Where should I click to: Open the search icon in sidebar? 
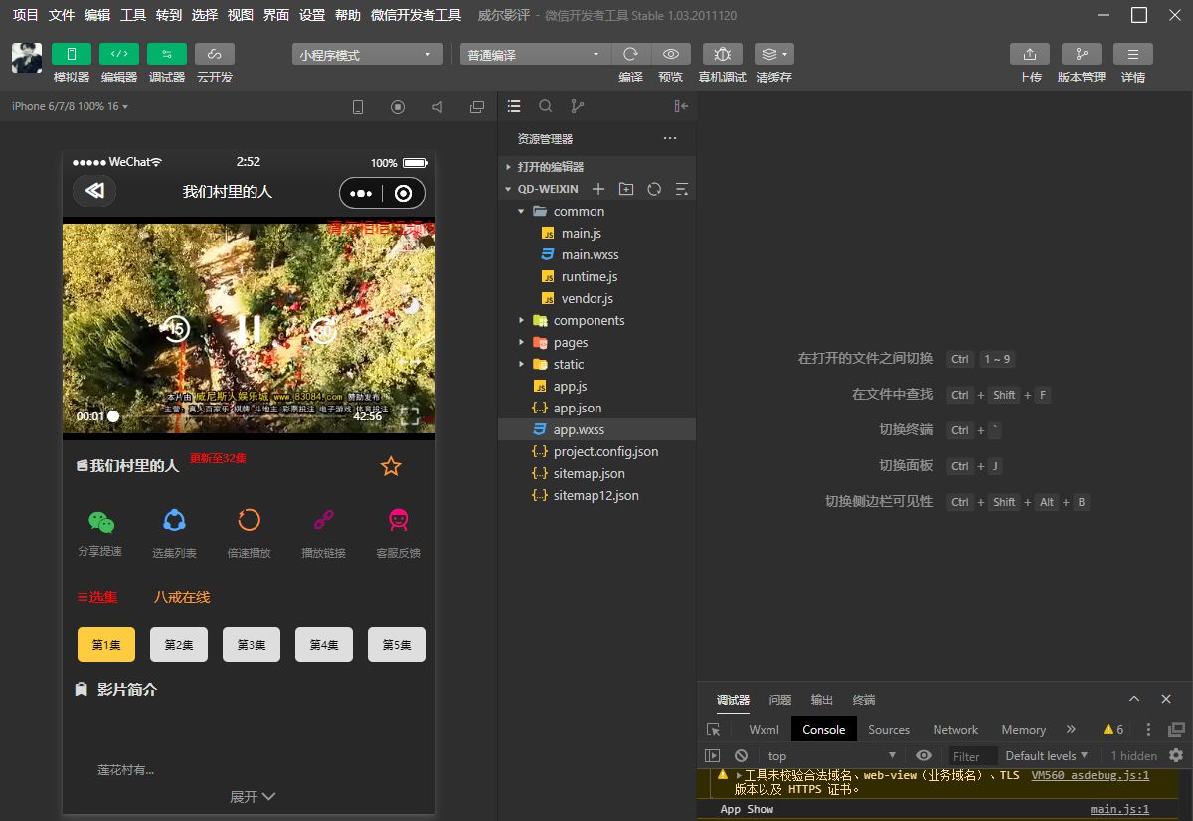[546, 106]
